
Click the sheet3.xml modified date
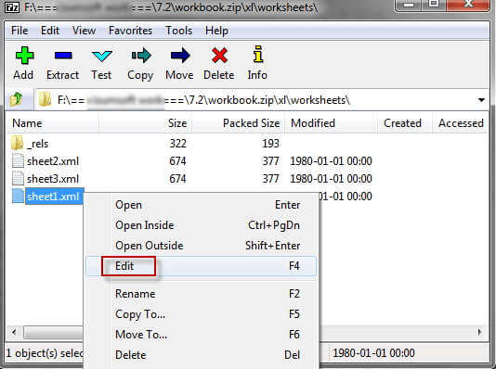pyautogui.click(x=331, y=179)
